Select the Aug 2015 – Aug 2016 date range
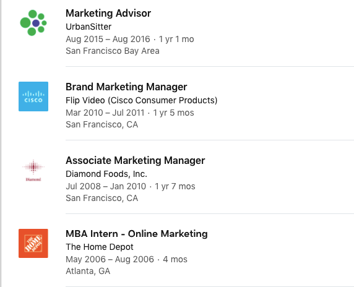This screenshot has width=354, height=287. pos(108,39)
